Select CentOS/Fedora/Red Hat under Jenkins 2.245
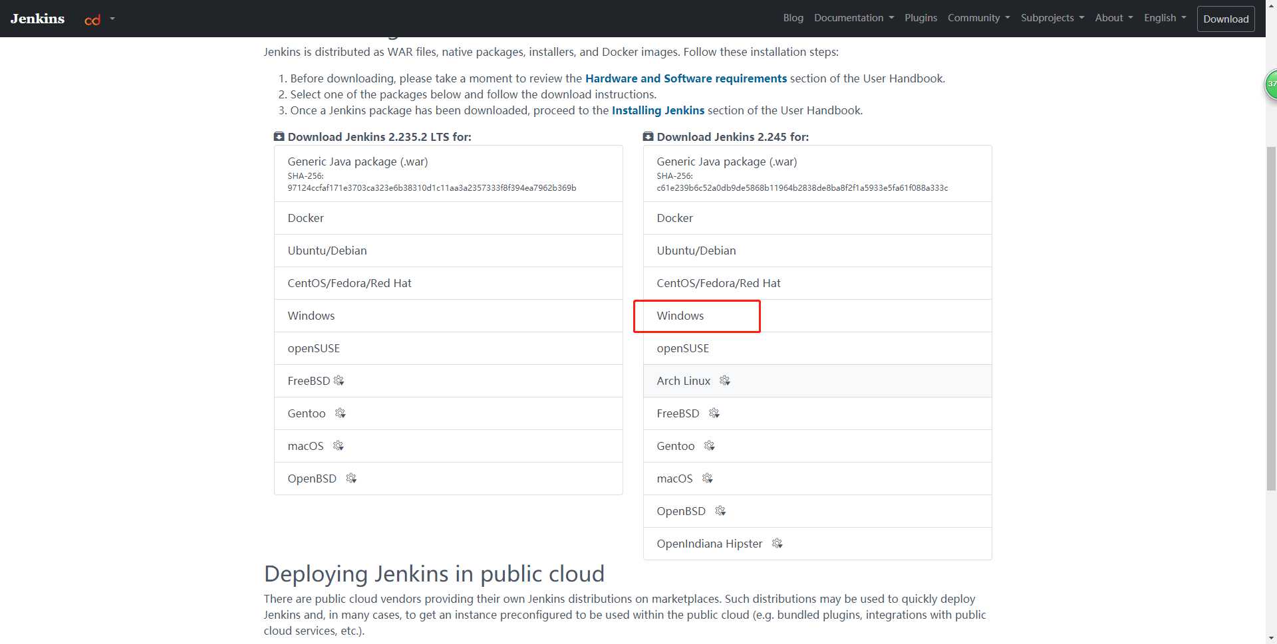The image size is (1277, 644). point(817,283)
